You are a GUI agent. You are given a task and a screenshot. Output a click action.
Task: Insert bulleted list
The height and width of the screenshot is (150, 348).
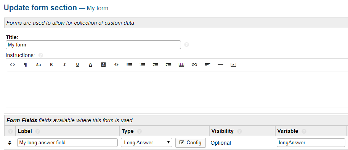pos(129,65)
